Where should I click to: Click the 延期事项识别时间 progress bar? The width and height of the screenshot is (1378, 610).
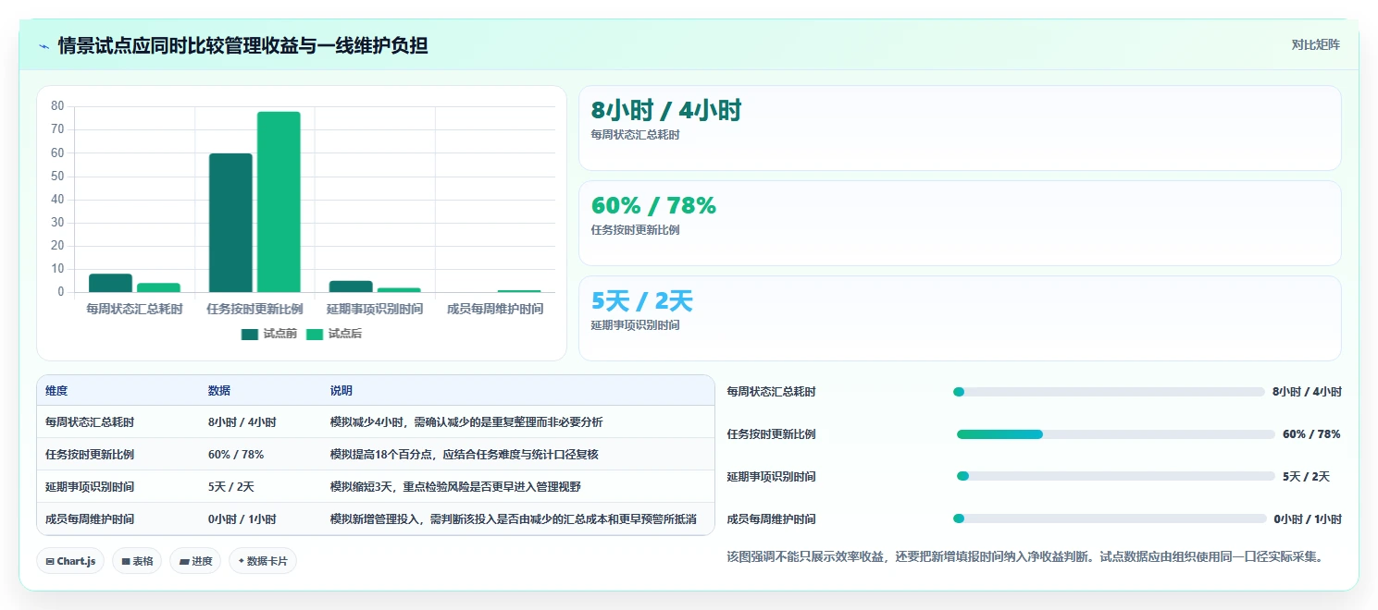[1116, 476]
